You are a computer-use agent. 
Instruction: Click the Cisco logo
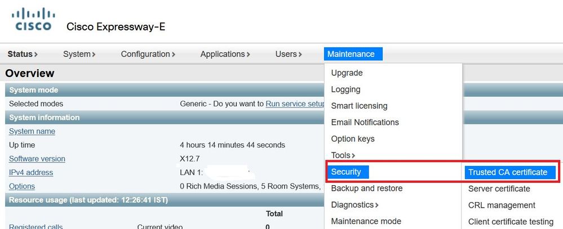coord(33,20)
